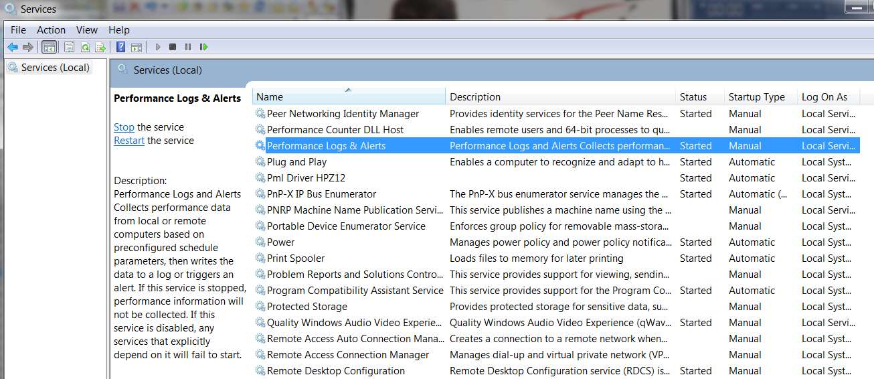
Task: Toggle the Show/Hide Action Pane icon
Action: pos(136,47)
